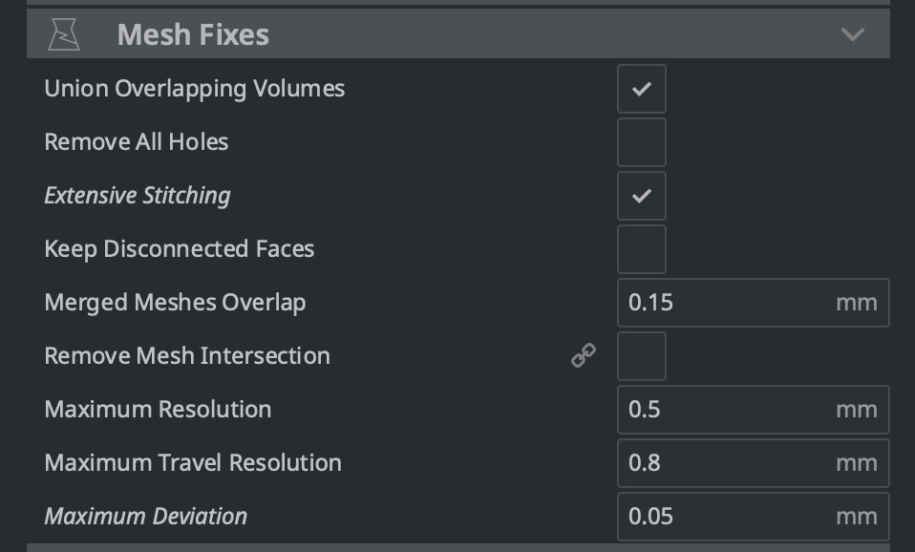Select the Maximum Deviation setting label

146,517
